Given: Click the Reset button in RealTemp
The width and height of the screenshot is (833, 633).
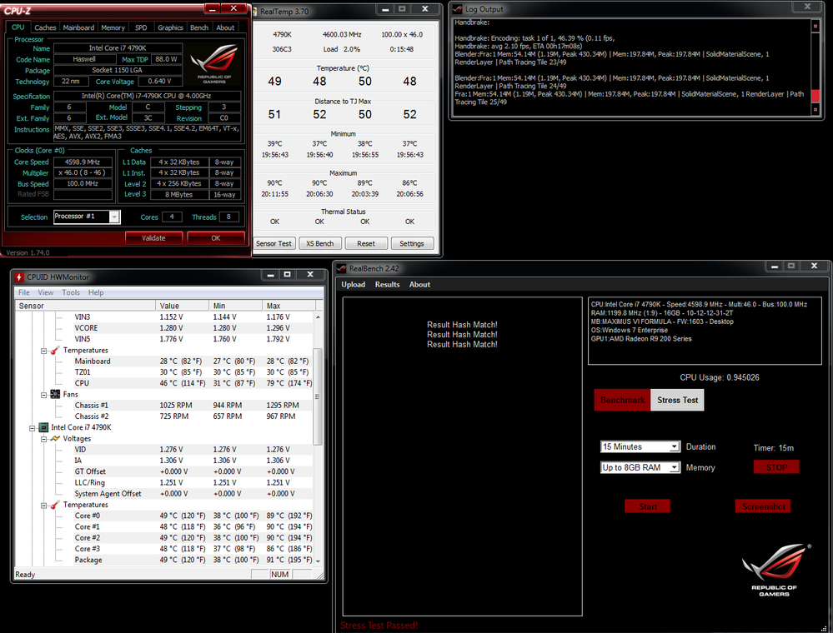Looking at the screenshot, I should click(x=365, y=243).
